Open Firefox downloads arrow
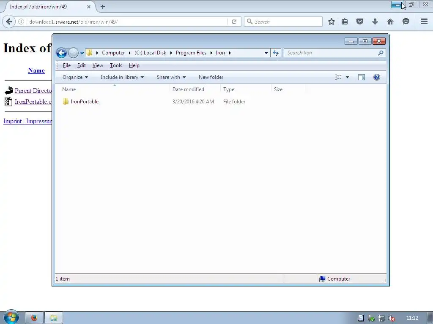 (375, 22)
